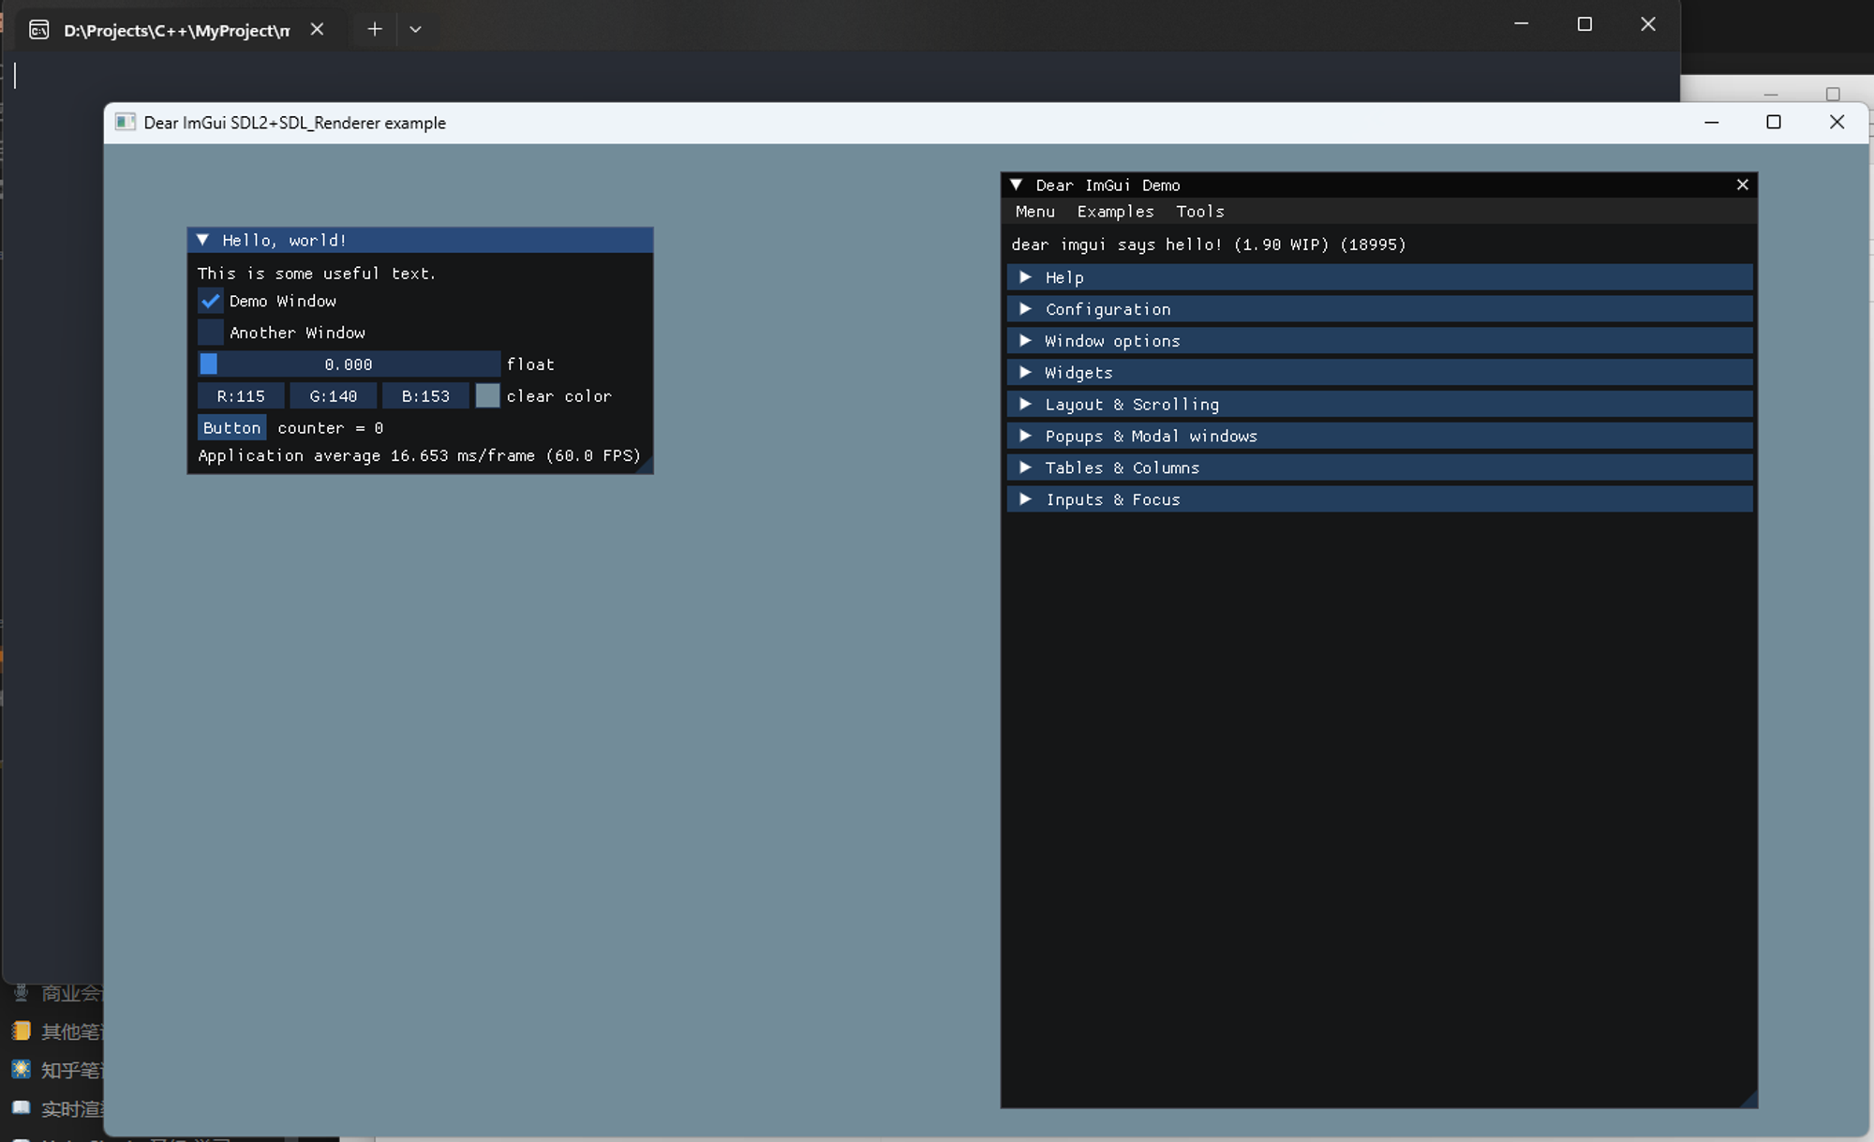Click the book icon beside 实时渲染

(20, 1107)
